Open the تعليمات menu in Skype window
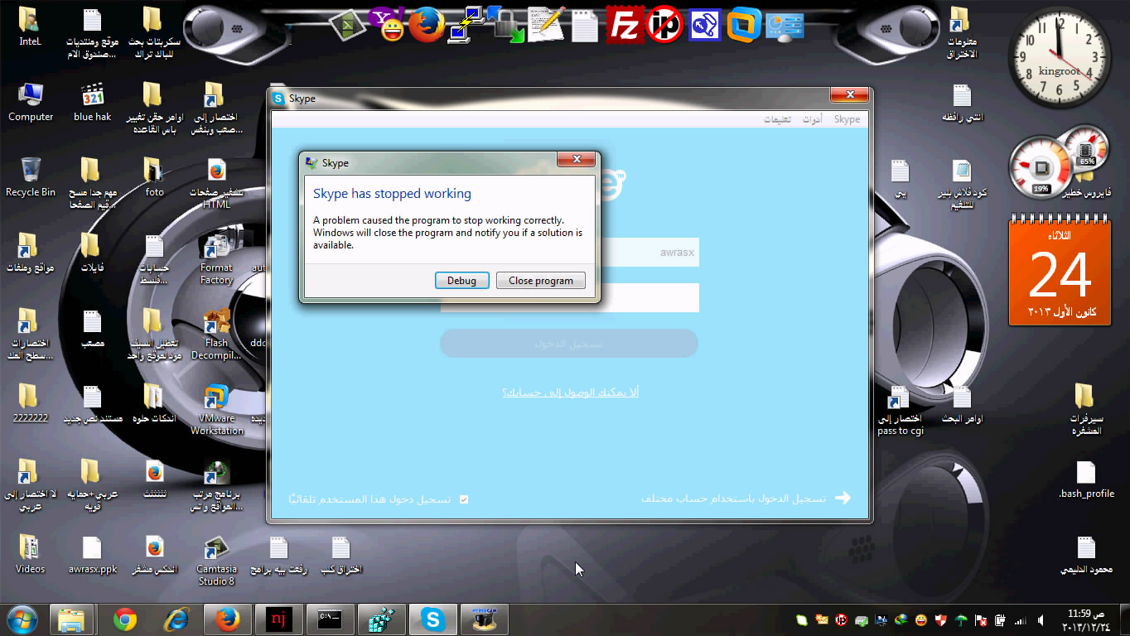 (777, 119)
